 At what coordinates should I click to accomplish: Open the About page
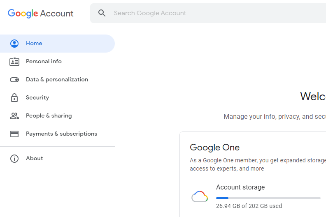[x=57, y=159]
